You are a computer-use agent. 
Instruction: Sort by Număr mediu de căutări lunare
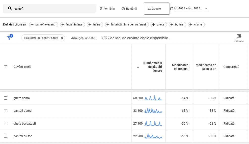(x=153, y=67)
